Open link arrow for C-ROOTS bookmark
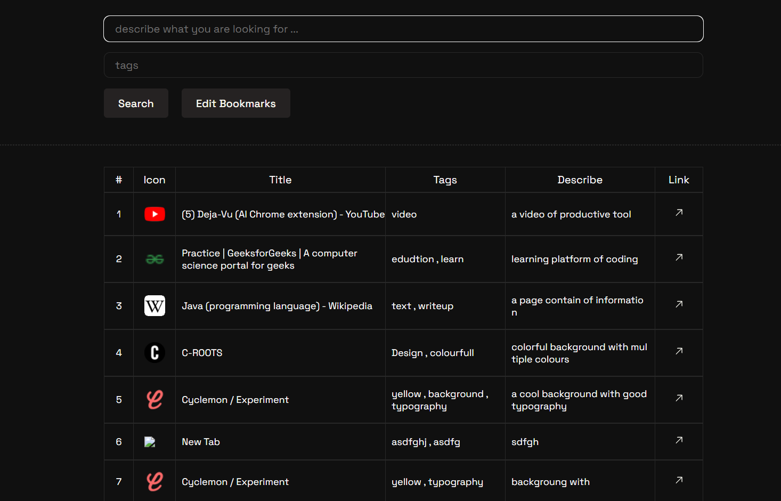This screenshot has height=501, width=781. click(679, 351)
